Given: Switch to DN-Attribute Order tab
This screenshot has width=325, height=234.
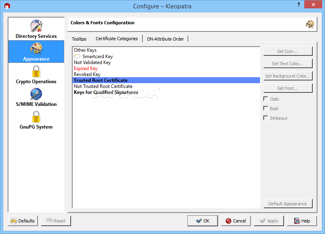Looking at the screenshot, I should pyautogui.click(x=165, y=39).
